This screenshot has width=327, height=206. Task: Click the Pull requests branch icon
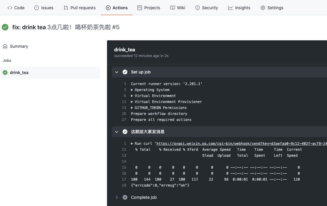pos(66,8)
